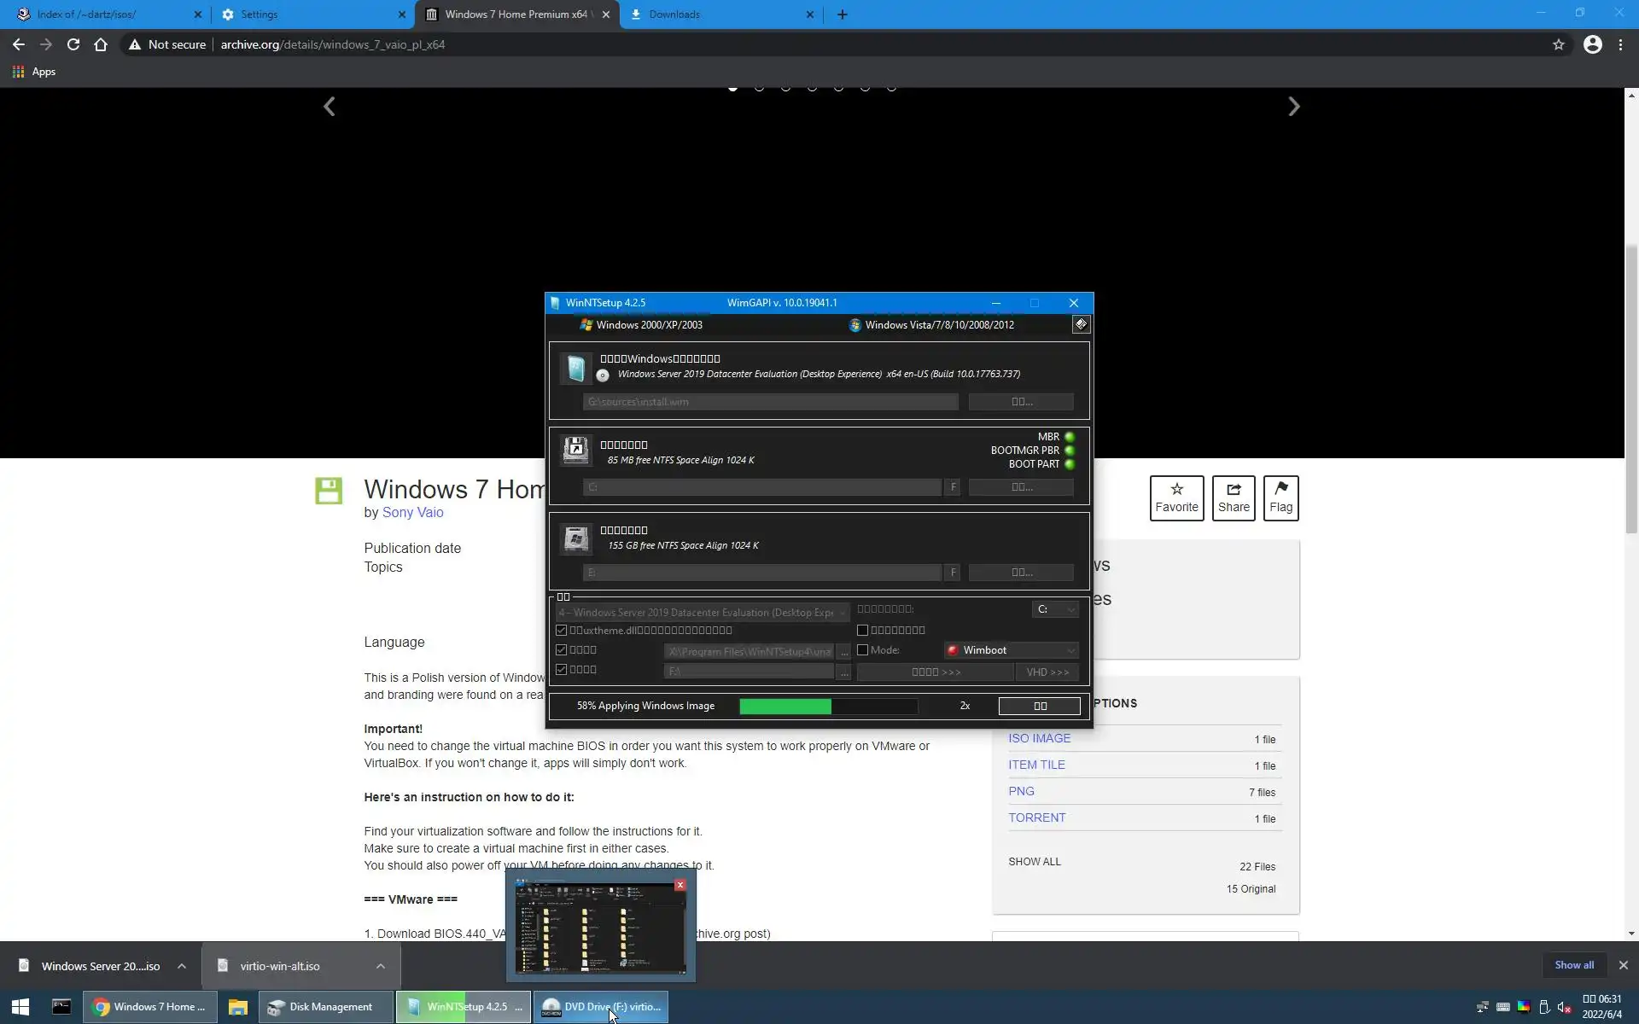This screenshot has height=1024, width=1639.
Task: Click the installation drive Windows disk icon
Action: pyautogui.click(x=575, y=538)
